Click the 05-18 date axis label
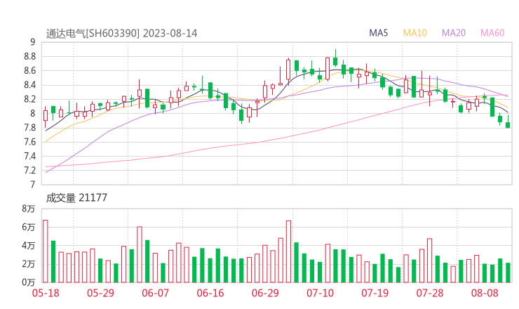The image size is (519, 309). coord(46,293)
